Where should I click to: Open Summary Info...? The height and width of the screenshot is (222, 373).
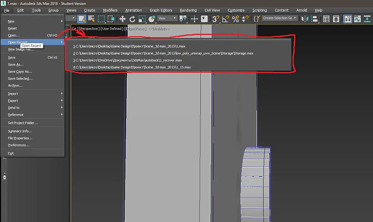click(x=33, y=131)
